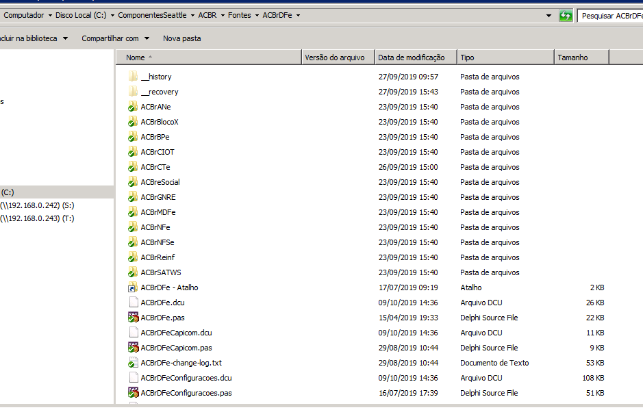The width and height of the screenshot is (643, 410).
Task: Select the file name 'ACBrDFeConfiguracoes.pas'
Action: (186, 393)
